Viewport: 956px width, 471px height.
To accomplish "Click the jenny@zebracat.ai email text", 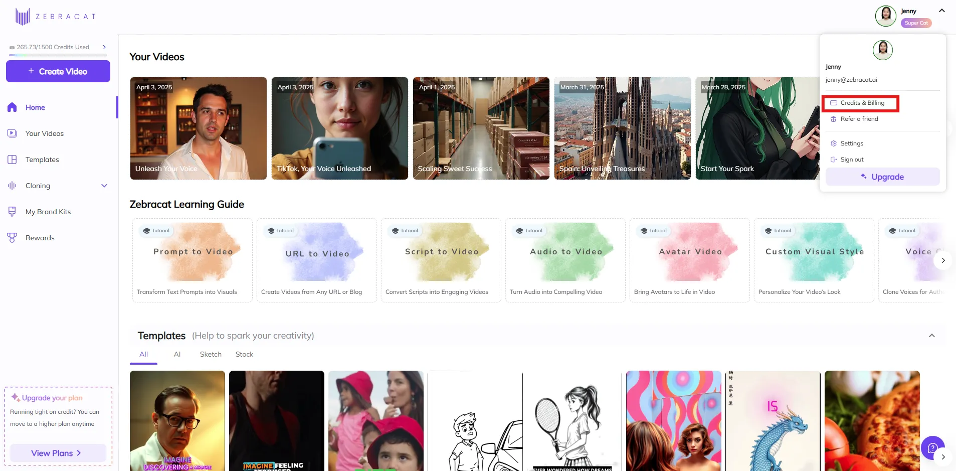I will 851,80.
